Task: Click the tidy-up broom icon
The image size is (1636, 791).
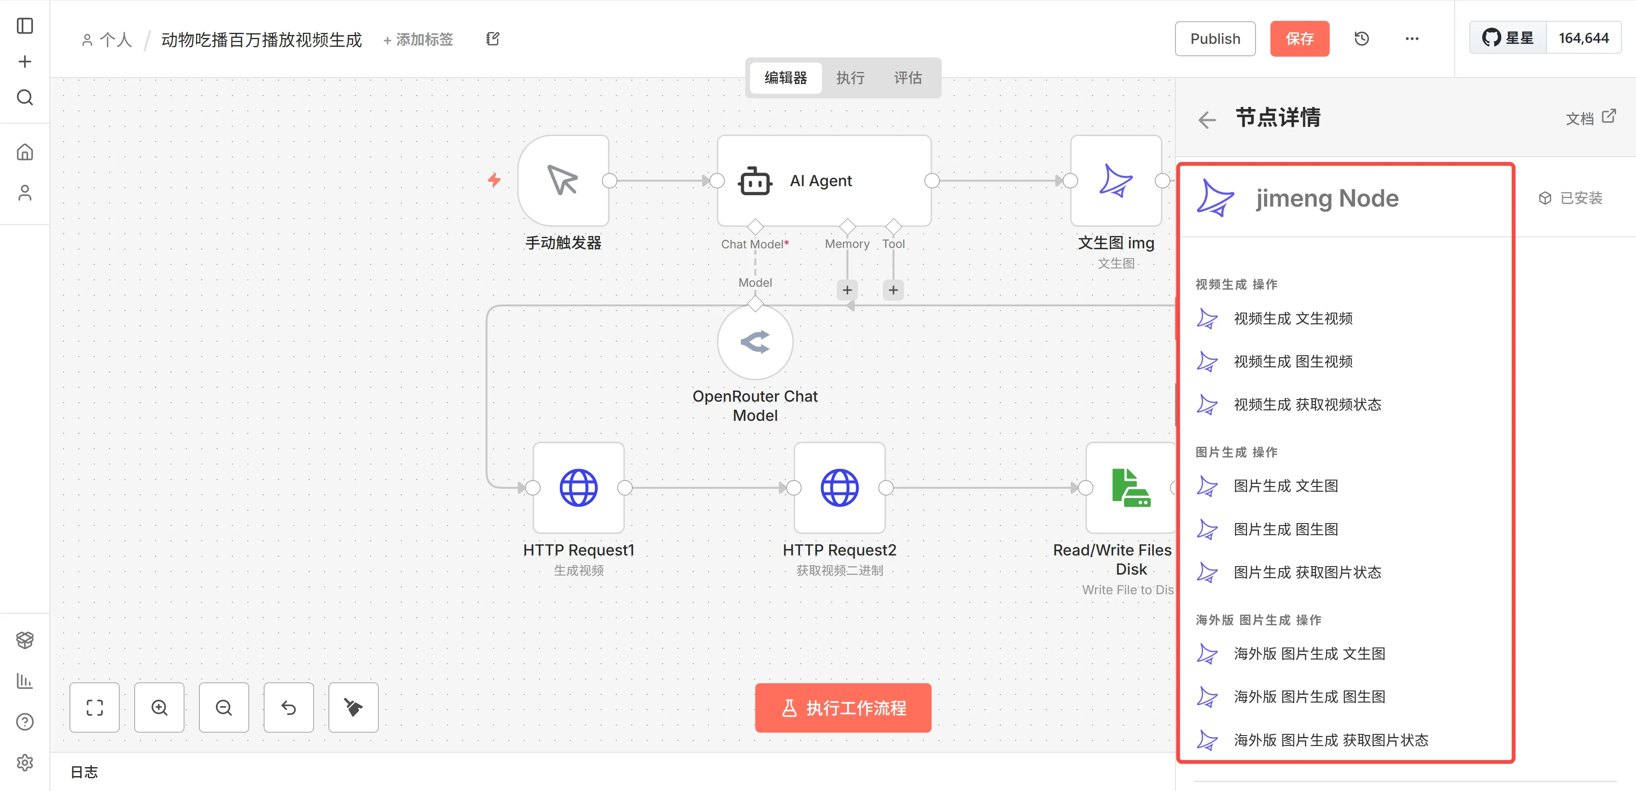Action: pyautogui.click(x=353, y=707)
